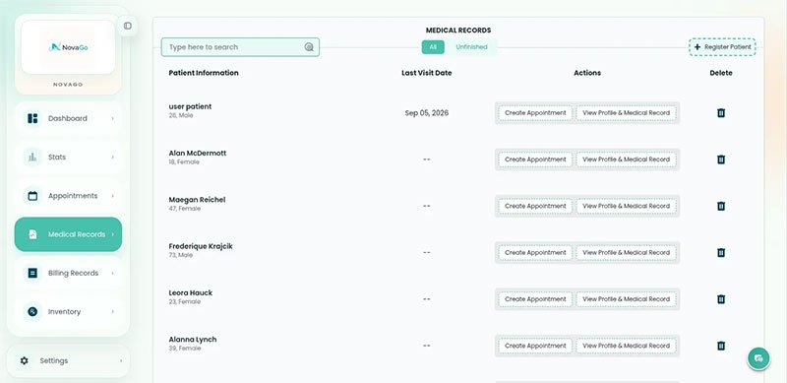
Task: Open Inventory from the sidebar
Action: point(68,312)
